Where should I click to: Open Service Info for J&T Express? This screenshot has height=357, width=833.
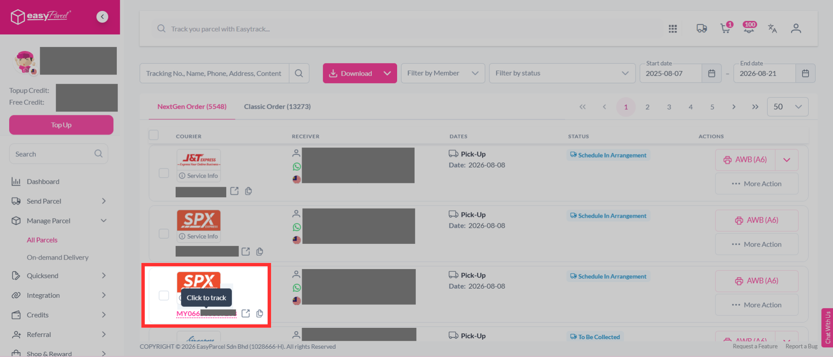(x=199, y=176)
